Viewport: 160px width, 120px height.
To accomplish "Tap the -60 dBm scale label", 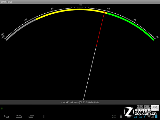I will click(x=108, y=9).
